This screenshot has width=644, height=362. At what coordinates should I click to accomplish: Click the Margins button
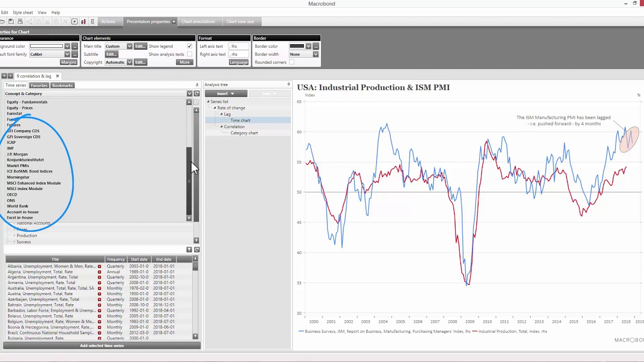pyautogui.click(x=68, y=62)
